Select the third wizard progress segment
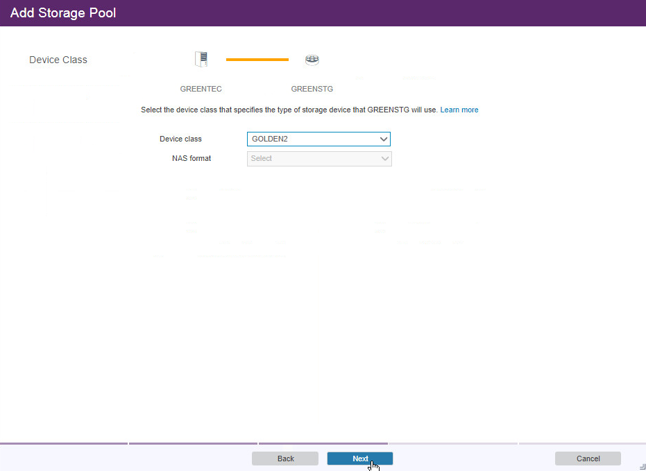Screen dimensions: 646x471 pos(323,443)
